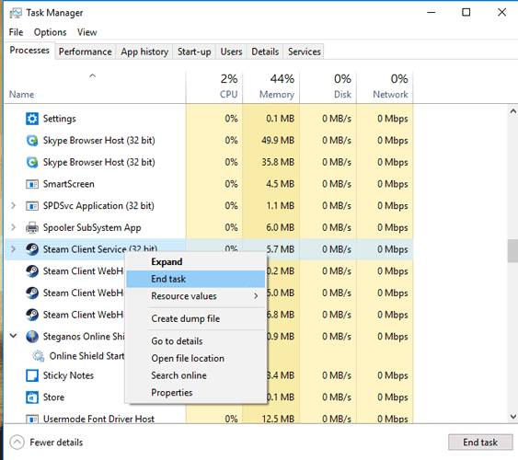Select the Settings process name
Image resolution: width=518 pixels, height=460 pixels.
click(x=60, y=119)
